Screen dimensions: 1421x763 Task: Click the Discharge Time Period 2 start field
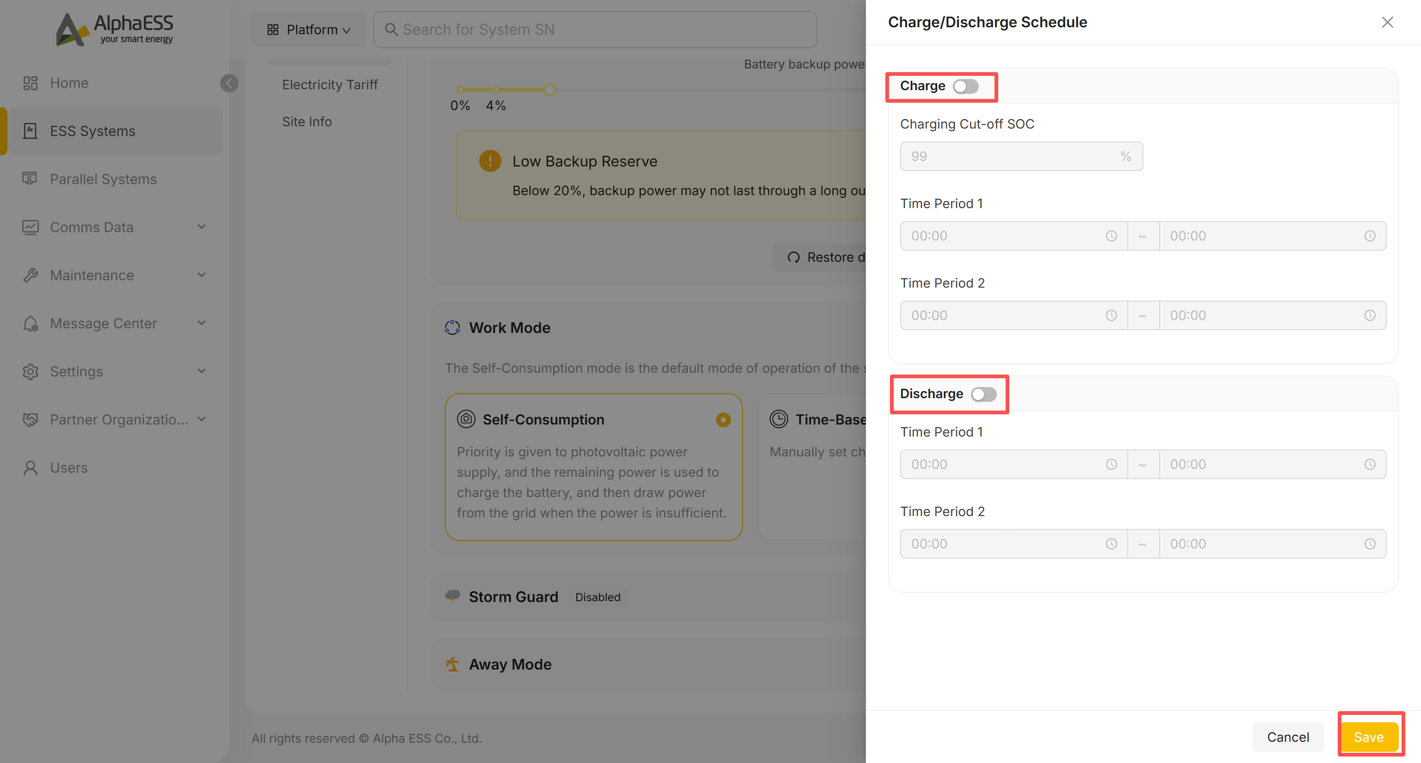1013,544
